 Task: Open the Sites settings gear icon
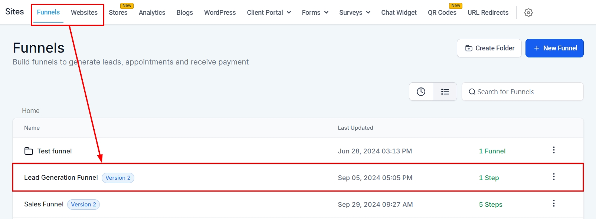coord(528,13)
